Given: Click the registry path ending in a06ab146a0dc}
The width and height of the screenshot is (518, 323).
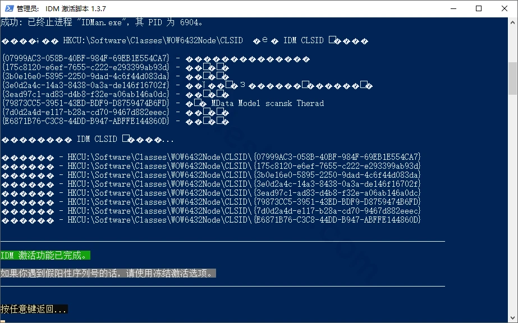Looking at the screenshot, I should click(x=244, y=193).
